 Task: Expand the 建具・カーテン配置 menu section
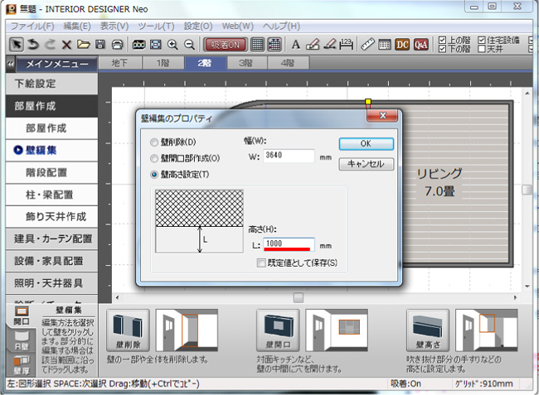(53, 238)
